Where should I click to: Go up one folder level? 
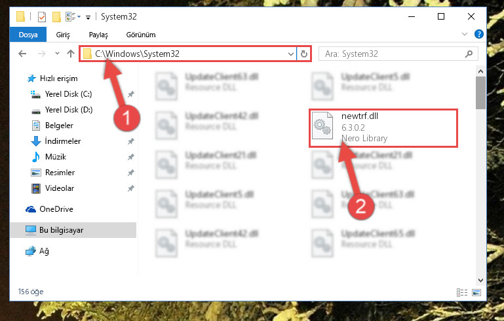[71, 54]
